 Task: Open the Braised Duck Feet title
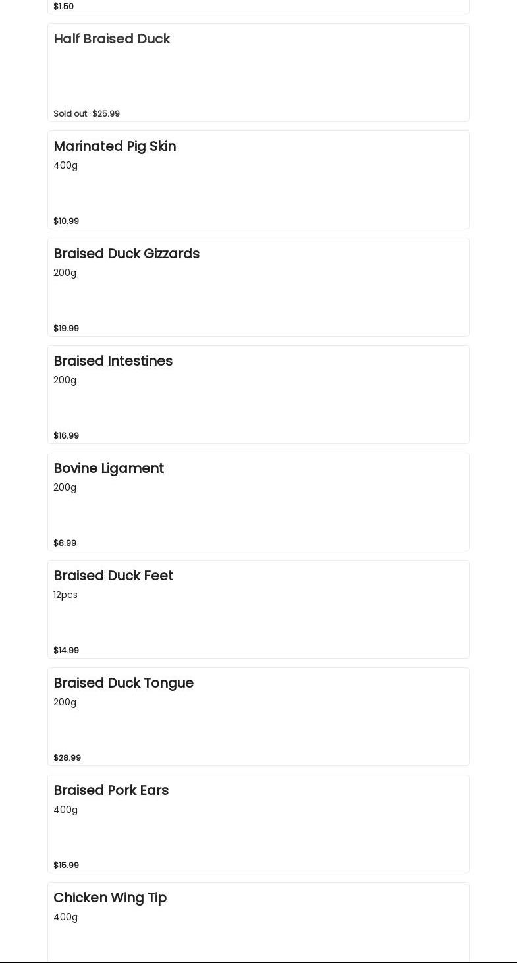(113, 576)
